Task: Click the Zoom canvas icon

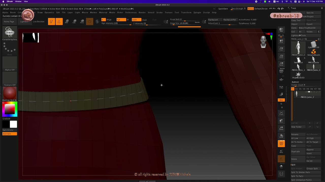Action: tap(281, 49)
